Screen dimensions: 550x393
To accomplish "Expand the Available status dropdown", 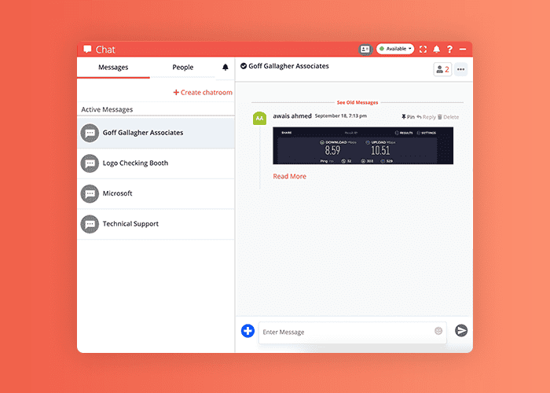I will pos(395,49).
